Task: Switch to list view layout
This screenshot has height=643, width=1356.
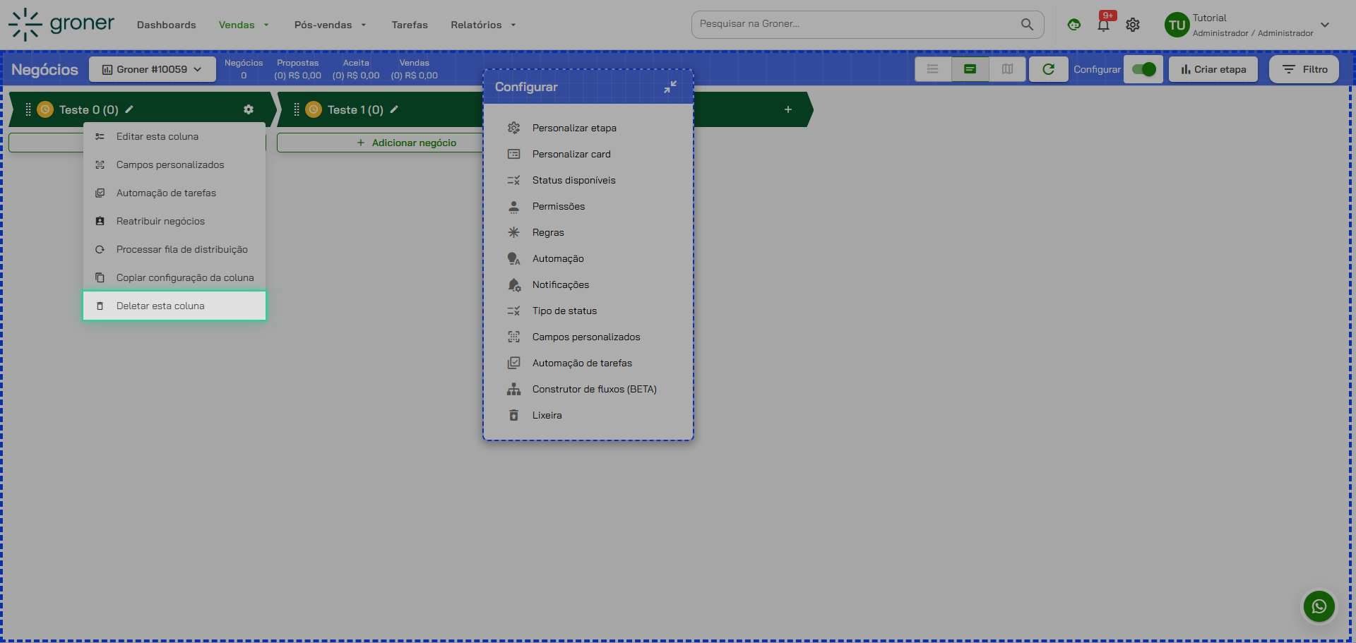Action: coord(933,69)
